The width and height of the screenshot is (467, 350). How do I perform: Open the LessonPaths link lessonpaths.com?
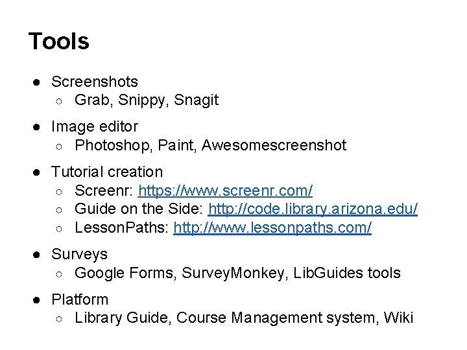tap(272, 227)
